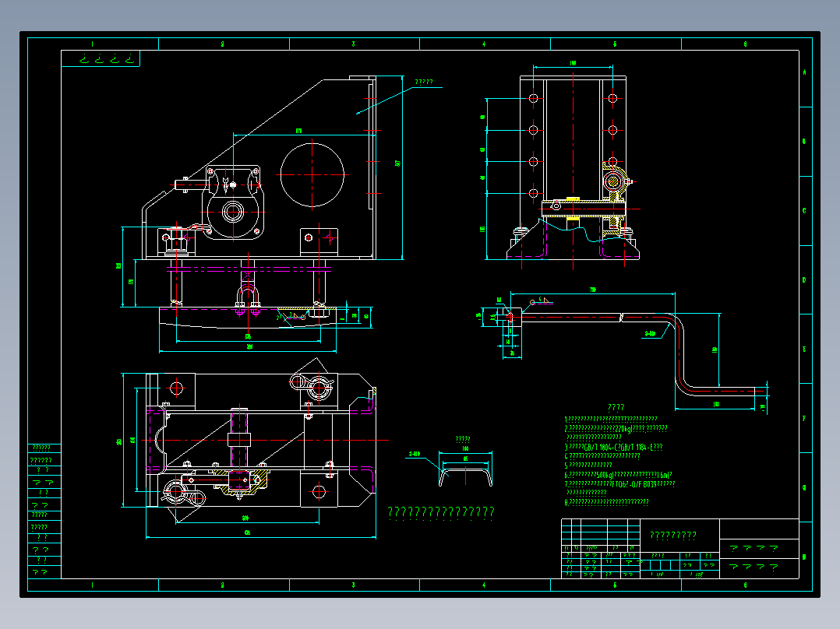Select zone letter "D" on the right border
Viewport: 840px width, 629px height.
pos(804,280)
